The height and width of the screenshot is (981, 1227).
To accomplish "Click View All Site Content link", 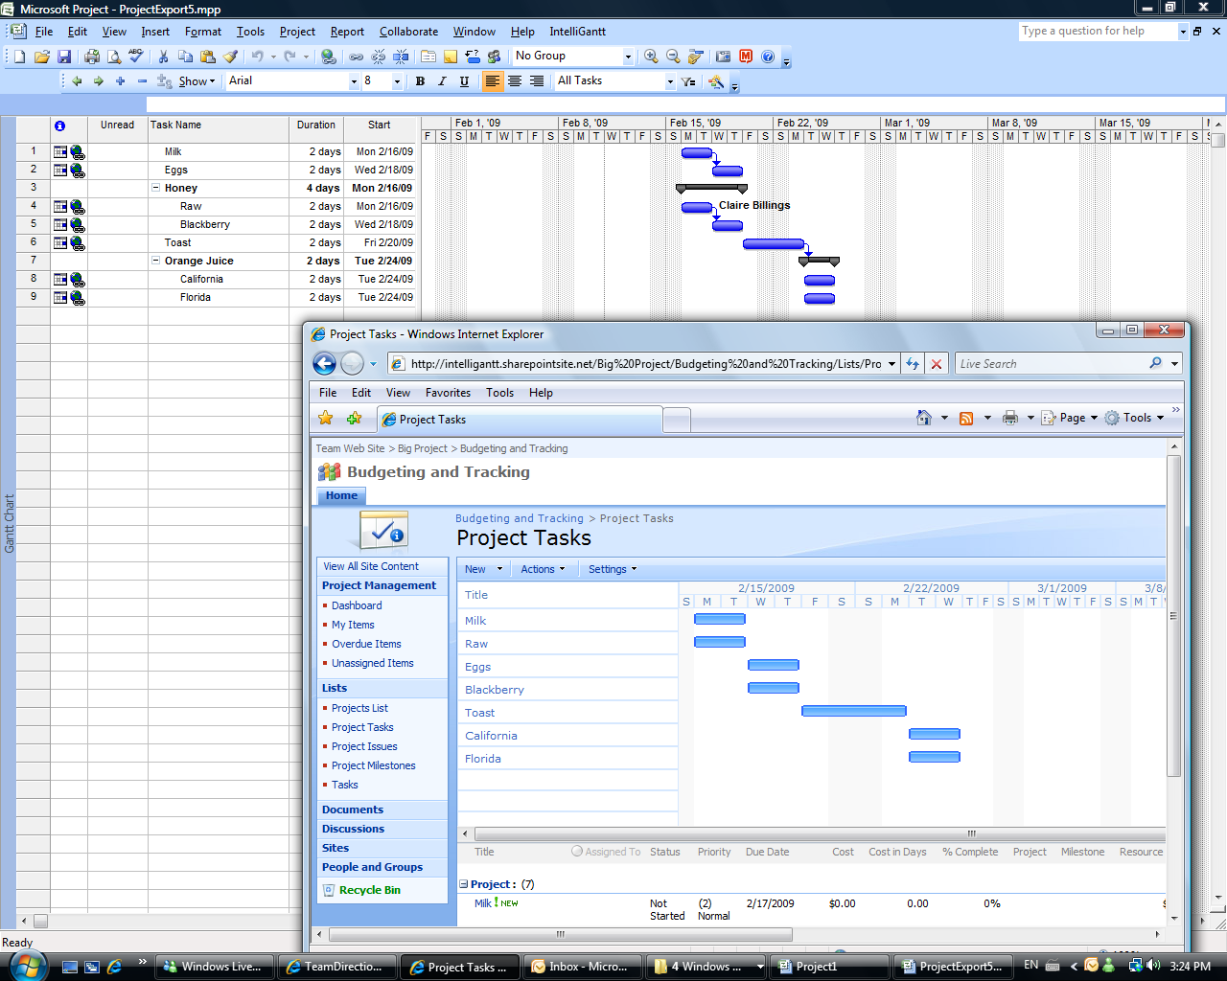I will click(371, 566).
